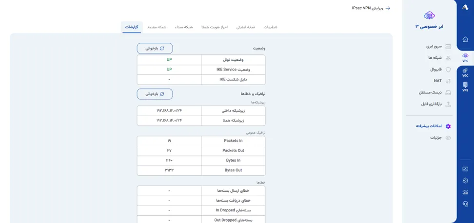Viewport: 474px width, 223px height.
Task: Open the Home icon in the blue rail
Action: pos(465,39)
